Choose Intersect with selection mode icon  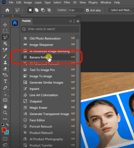(49, 10)
